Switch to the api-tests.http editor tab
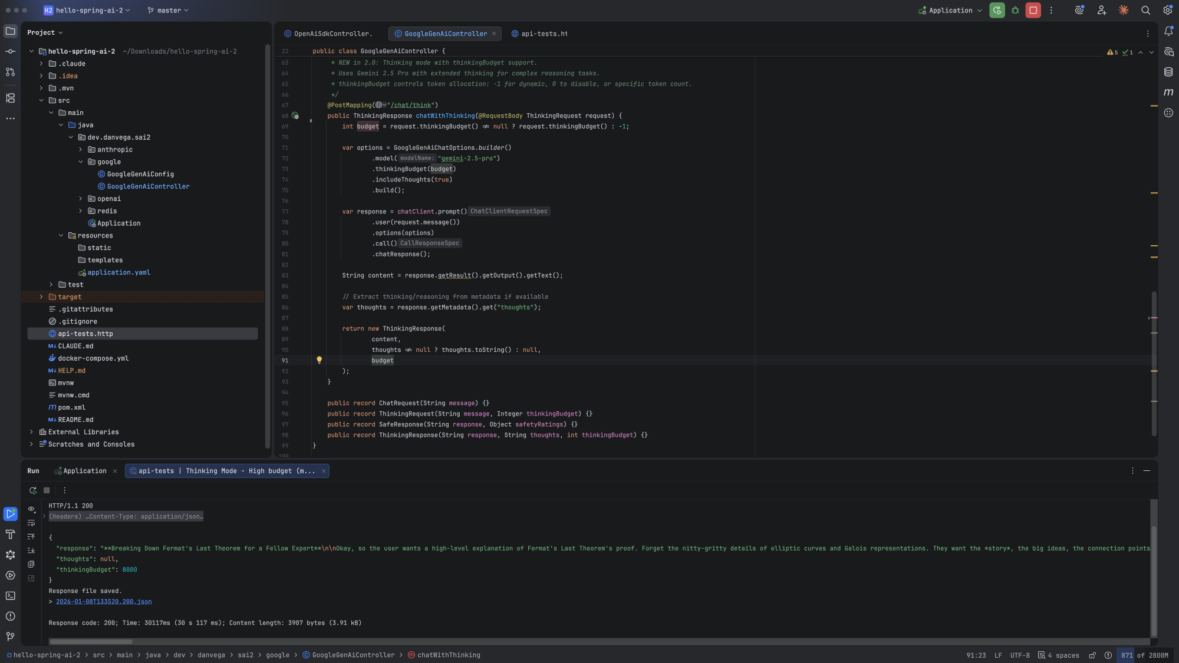 pos(539,34)
